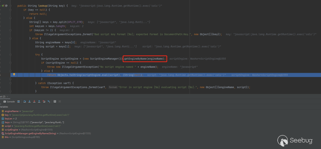Screen dimensions: 321x149
Task: Select the keyLen = 2 row
Action: 160,118
